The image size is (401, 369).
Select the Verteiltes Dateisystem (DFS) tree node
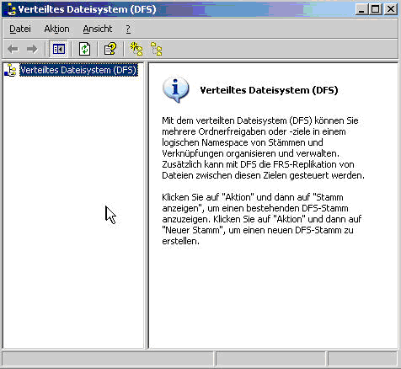point(78,70)
